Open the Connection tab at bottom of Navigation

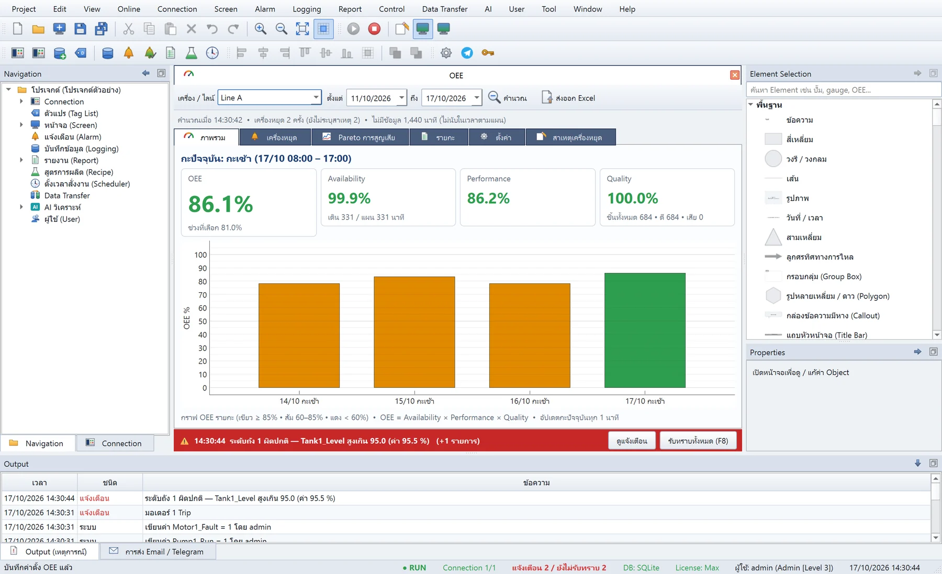(x=115, y=443)
